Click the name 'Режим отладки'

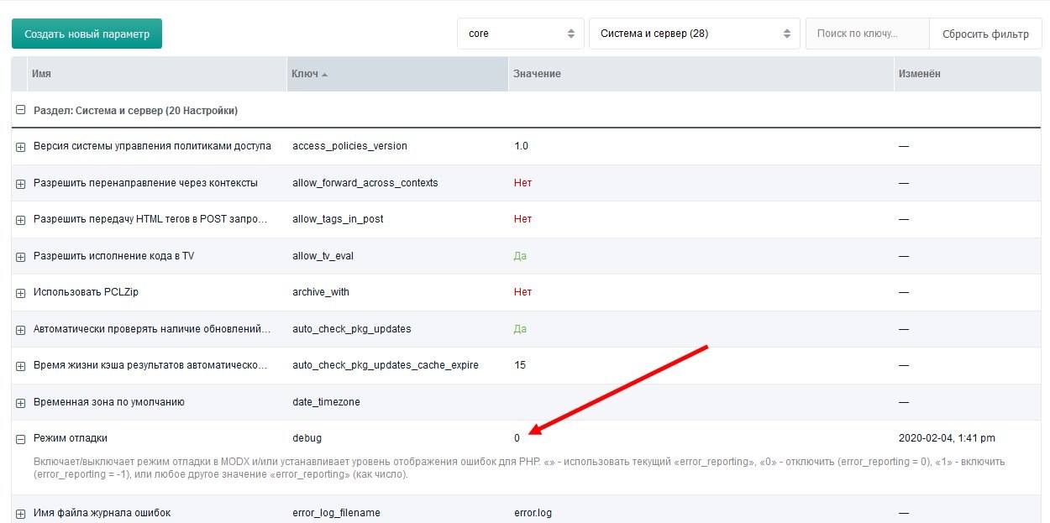click(71, 438)
